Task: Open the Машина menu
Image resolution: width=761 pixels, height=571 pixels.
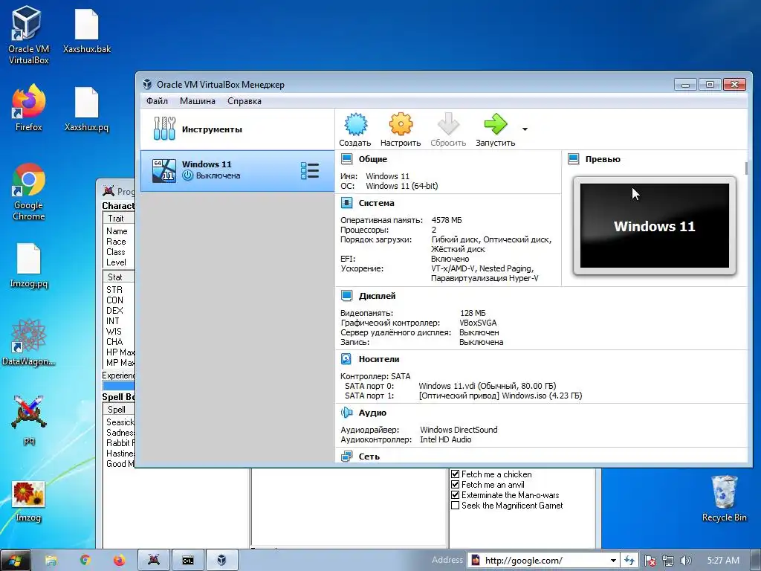Action: tap(198, 101)
